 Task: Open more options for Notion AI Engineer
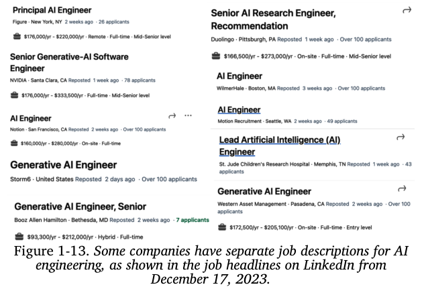(x=188, y=116)
